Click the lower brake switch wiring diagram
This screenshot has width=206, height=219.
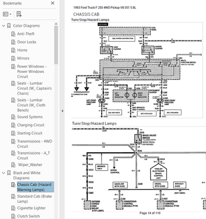139,169
